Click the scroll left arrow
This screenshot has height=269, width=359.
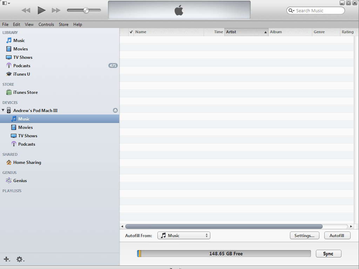pos(122,227)
